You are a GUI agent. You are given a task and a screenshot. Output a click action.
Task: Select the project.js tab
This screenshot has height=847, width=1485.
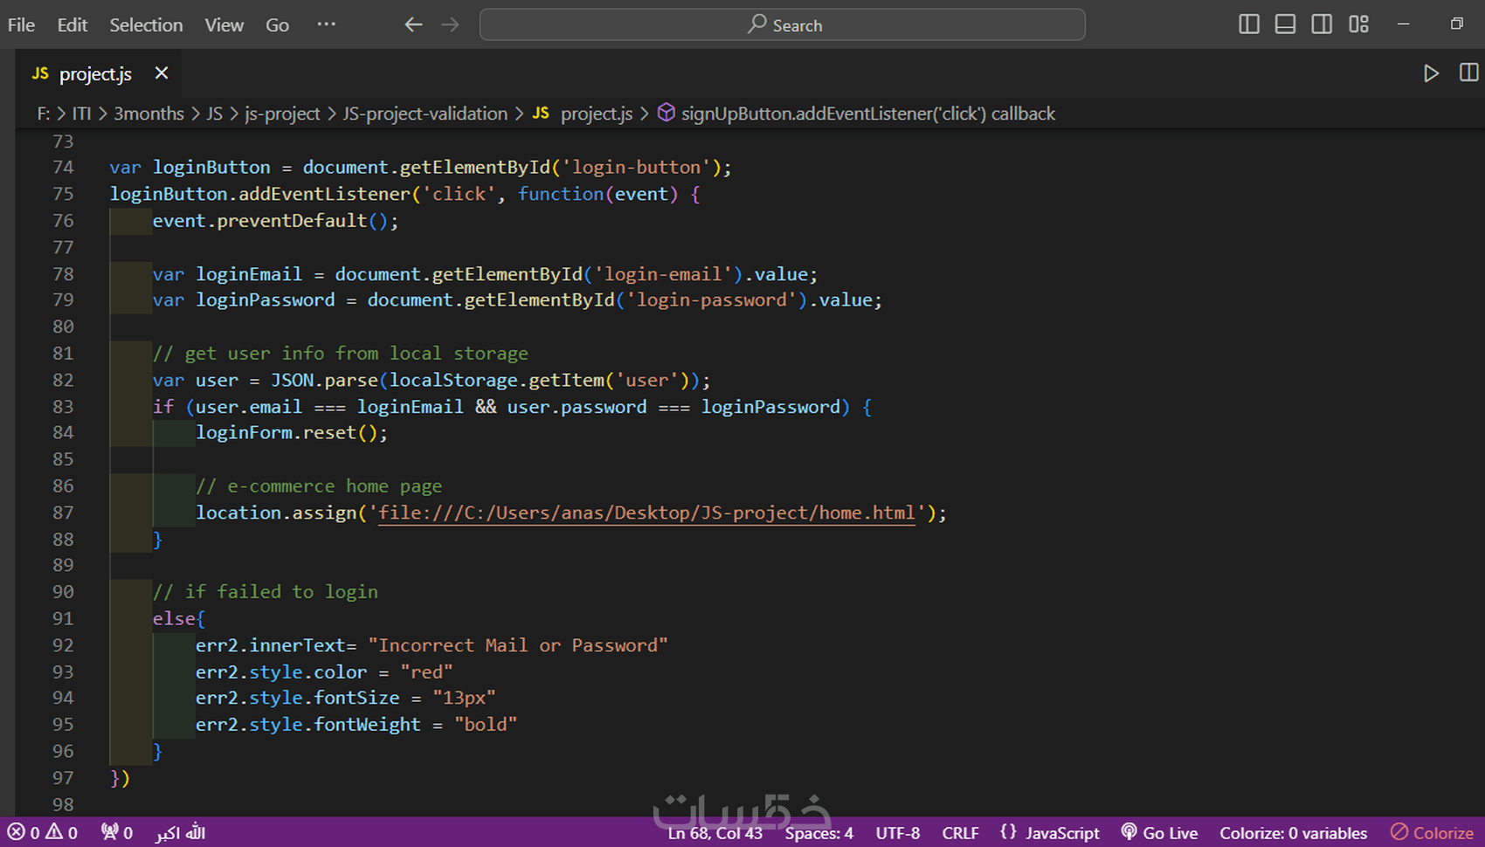(96, 73)
